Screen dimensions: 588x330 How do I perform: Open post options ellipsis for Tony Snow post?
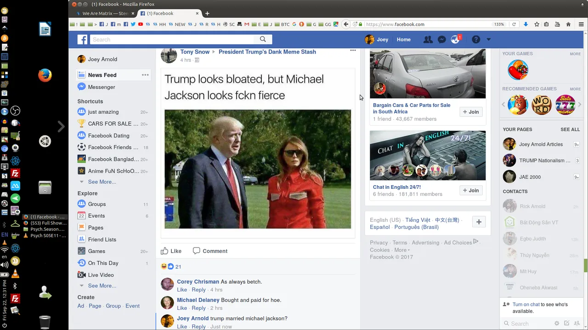353,50
